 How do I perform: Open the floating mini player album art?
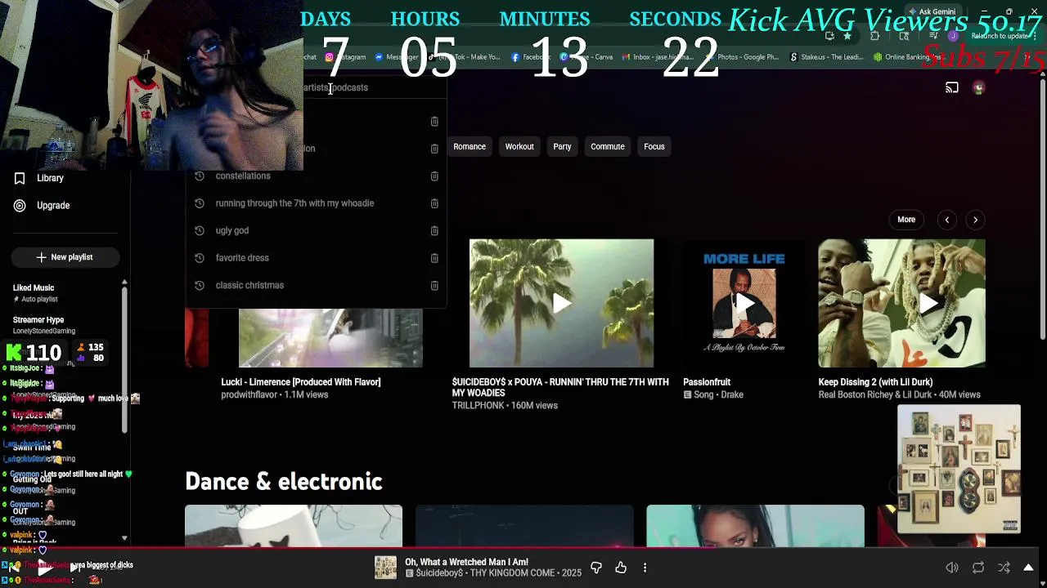959,469
